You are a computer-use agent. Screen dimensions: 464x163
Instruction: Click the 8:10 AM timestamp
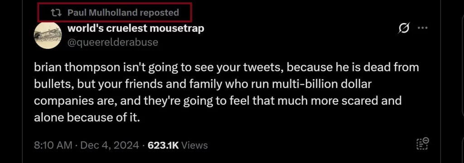coord(53,145)
